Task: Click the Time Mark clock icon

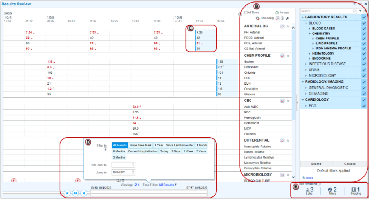Action: (x=258, y=18)
